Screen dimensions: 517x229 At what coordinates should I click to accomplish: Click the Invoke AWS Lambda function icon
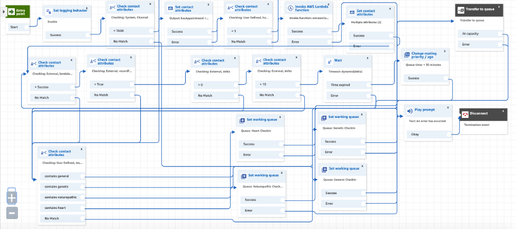[x=291, y=8]
